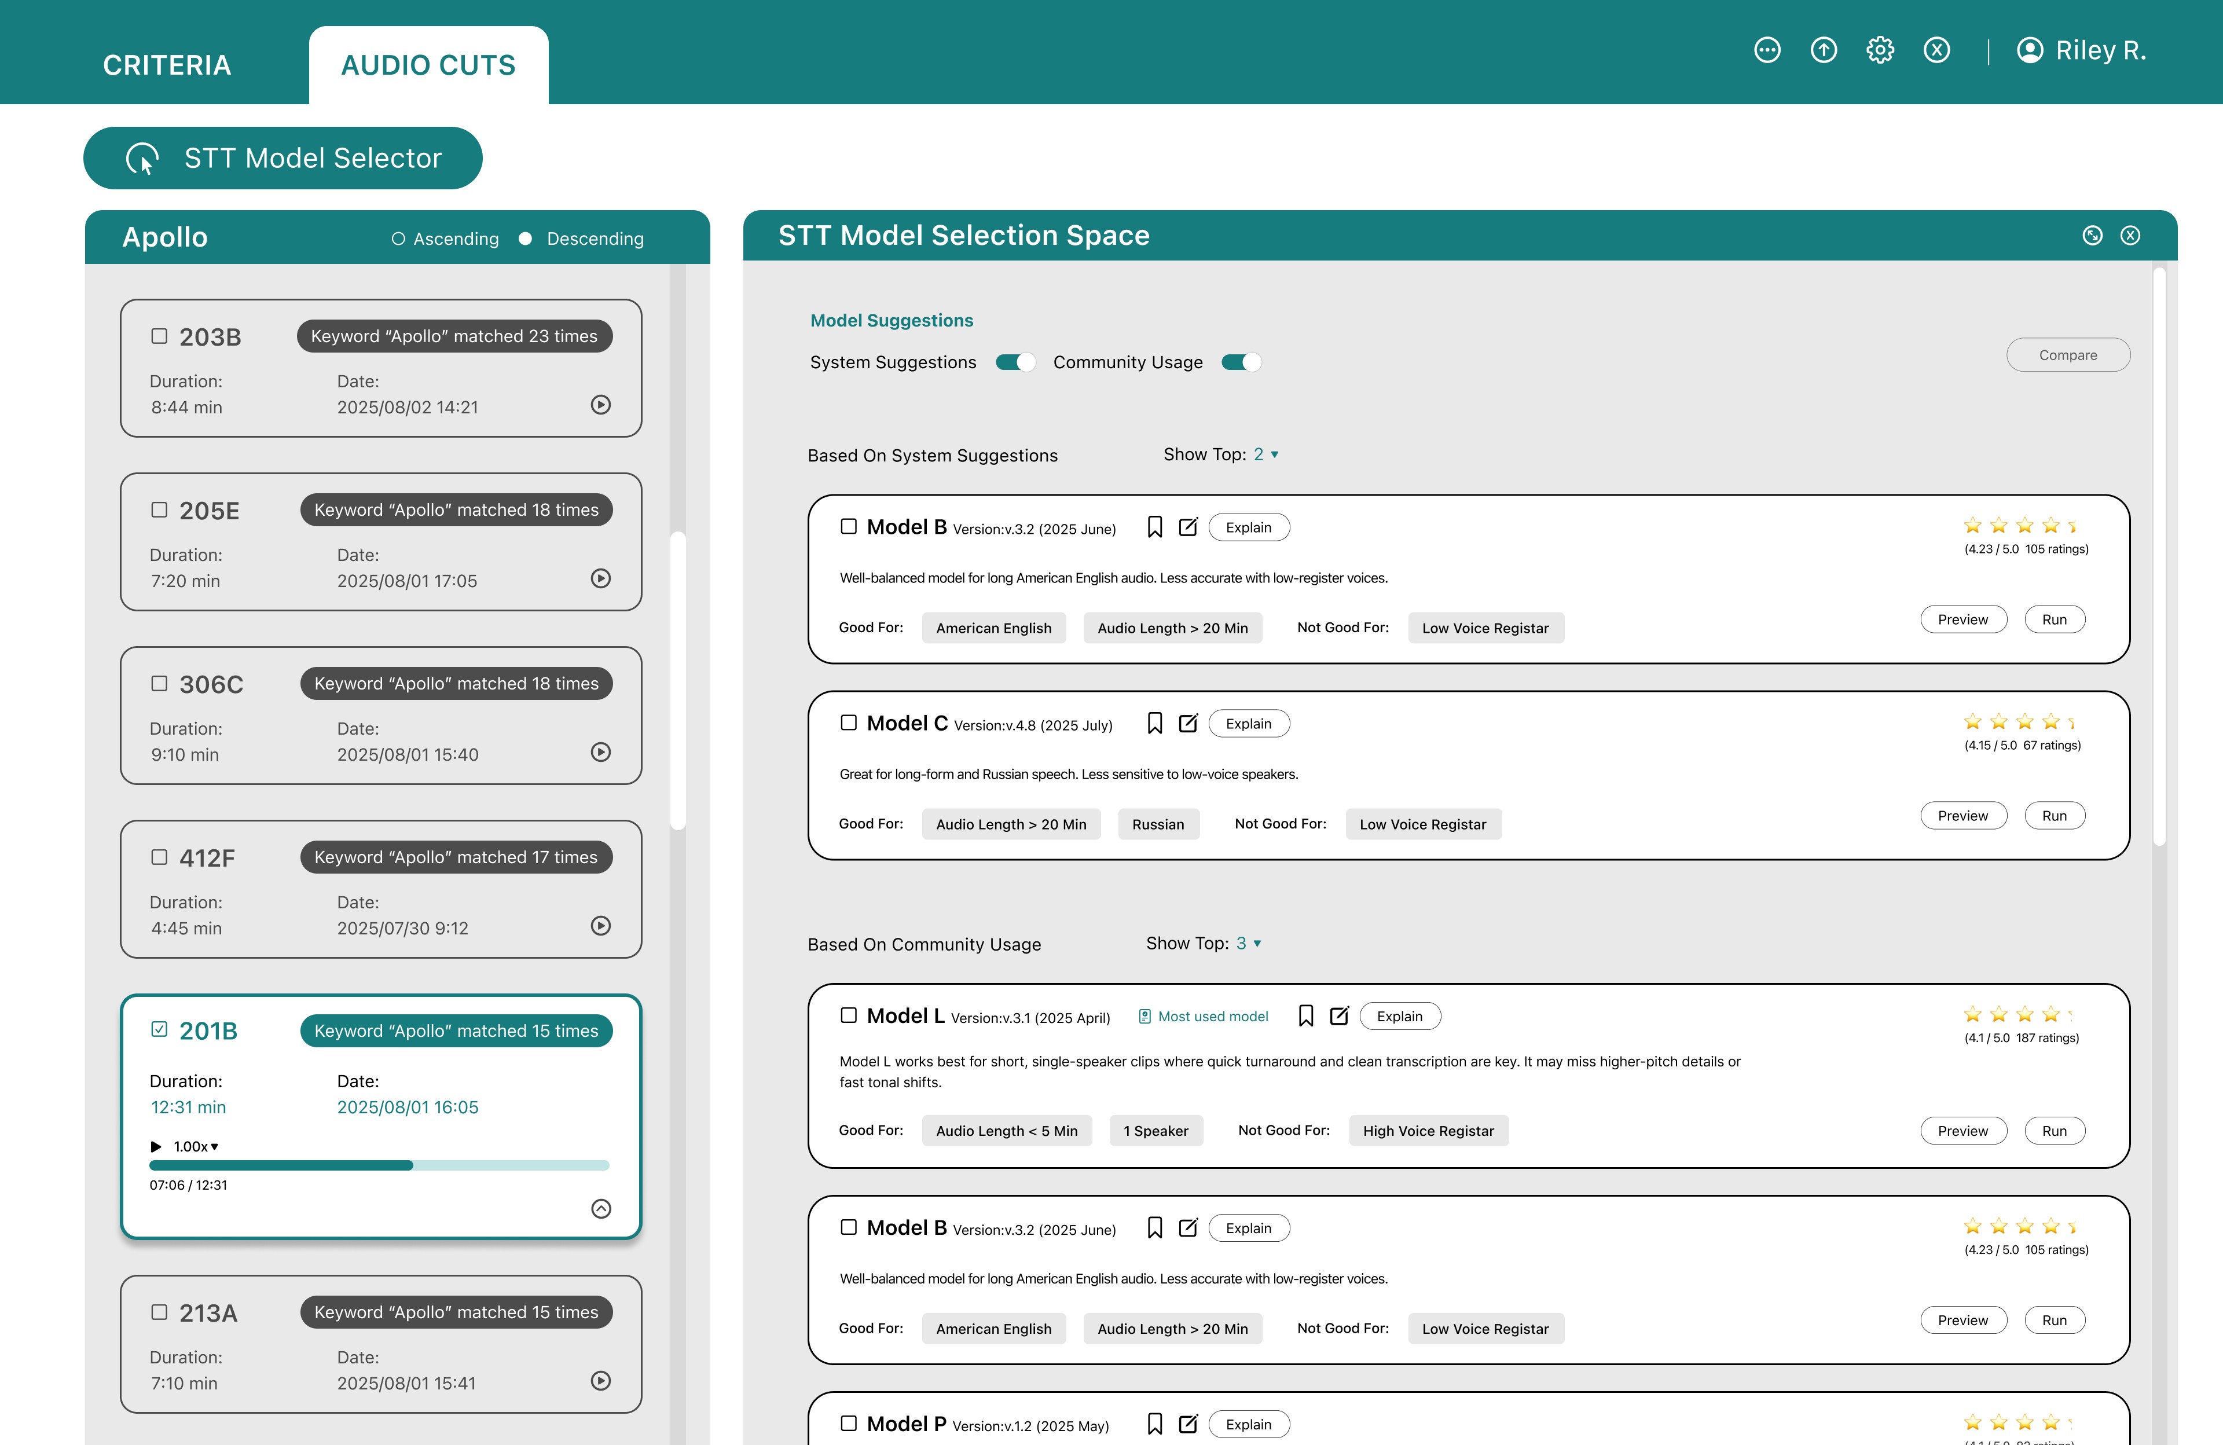Image resolution: width=2223 pixels, height=1445 pixels.
Task: Collapse the expanded 201B audio card
Action: coord(600,1209)
